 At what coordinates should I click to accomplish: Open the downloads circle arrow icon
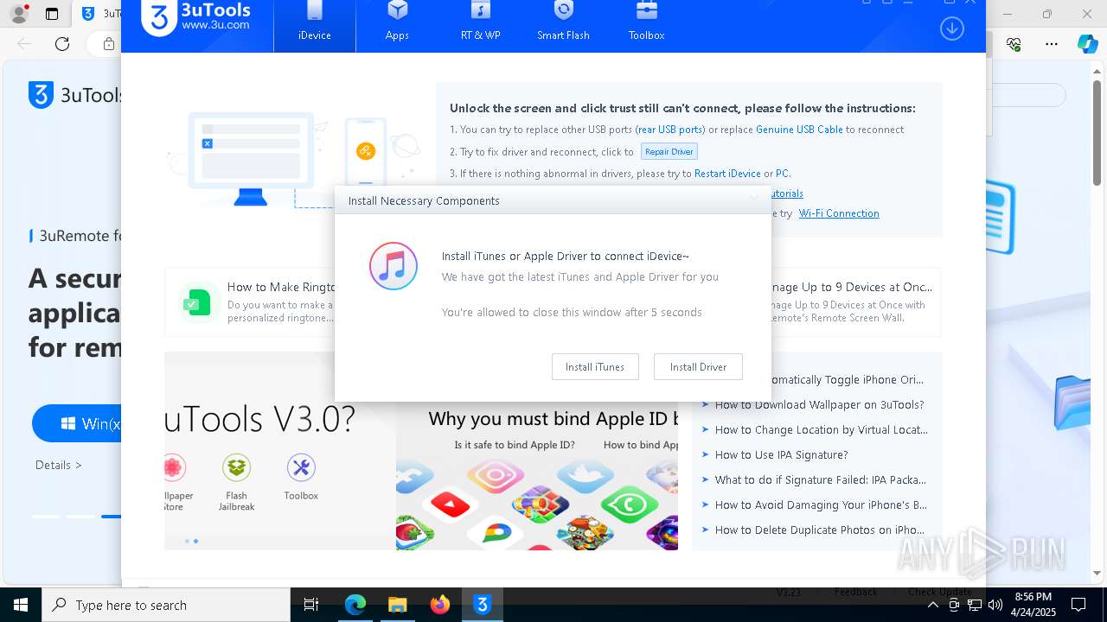tap(951, 29)
